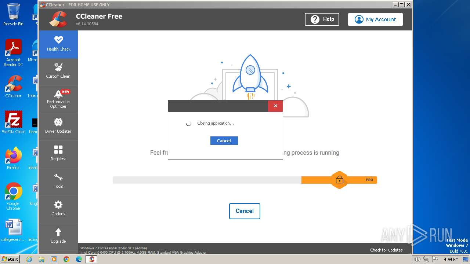The width and height of the screenshot is (470, 264).
Task: Open the Custom Clean section
Action: (x=58, y=71)
